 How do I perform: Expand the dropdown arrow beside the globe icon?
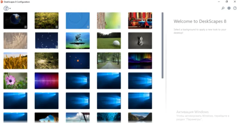click(x=10, y=8)
